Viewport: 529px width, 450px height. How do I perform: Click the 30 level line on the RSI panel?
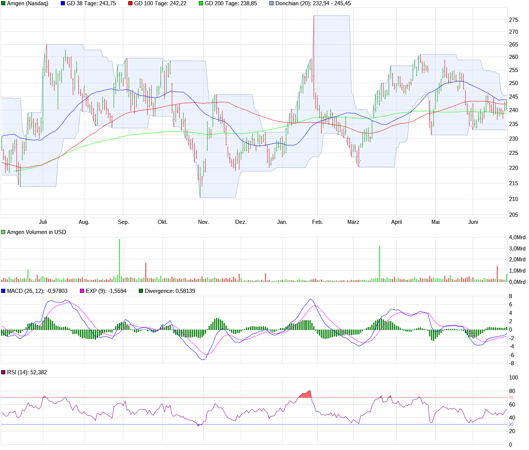point(263,424)
